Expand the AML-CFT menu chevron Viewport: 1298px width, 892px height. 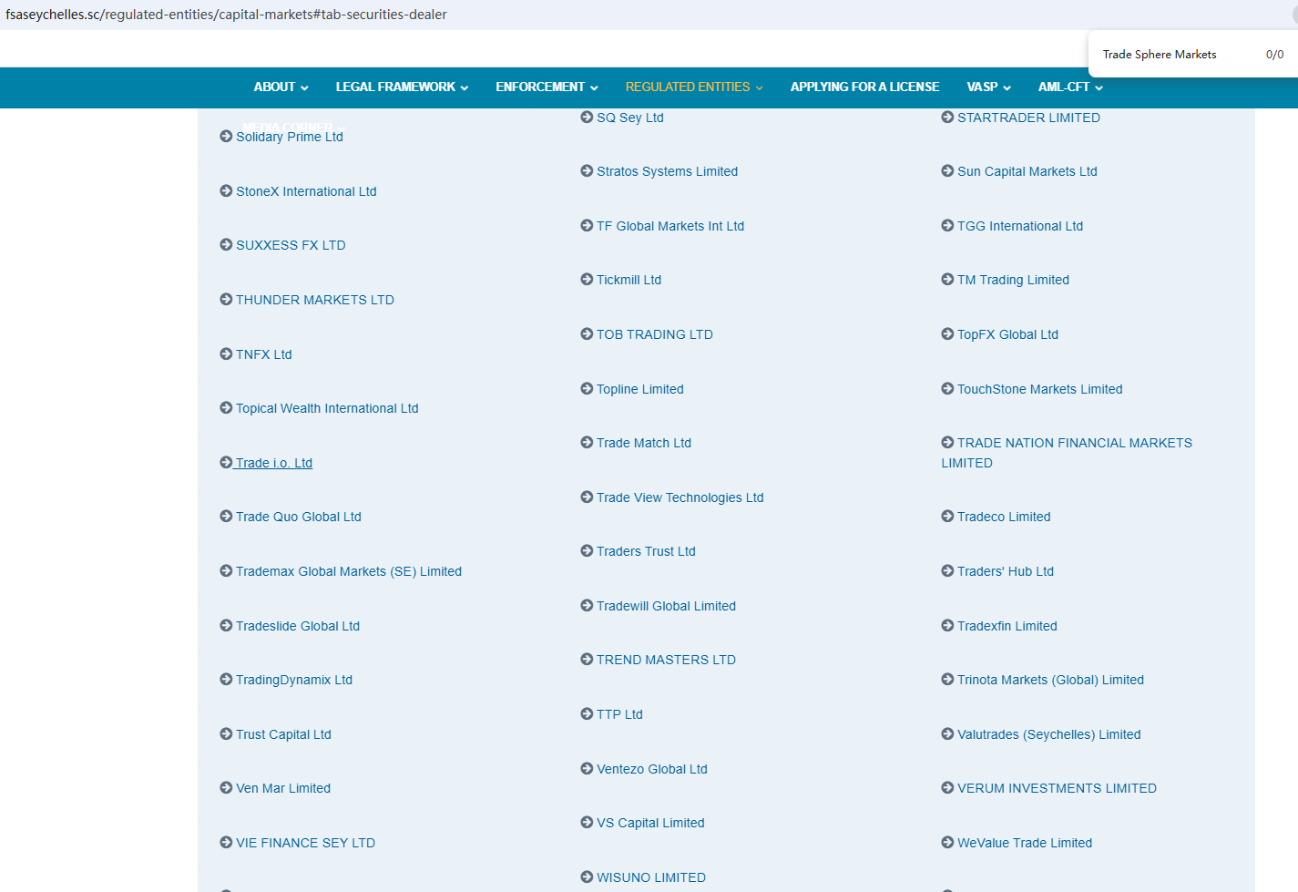click(x=1099, y=87)
